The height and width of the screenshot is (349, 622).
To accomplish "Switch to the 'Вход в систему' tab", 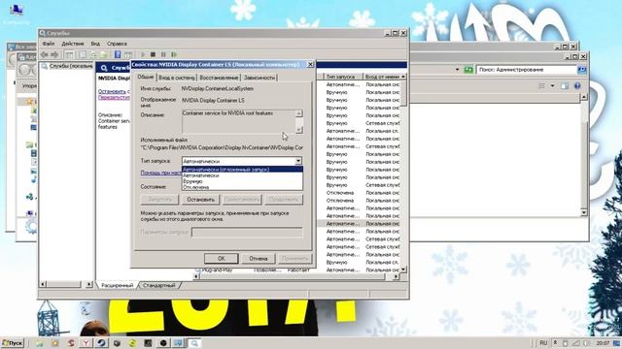I will tap(177, 78).
